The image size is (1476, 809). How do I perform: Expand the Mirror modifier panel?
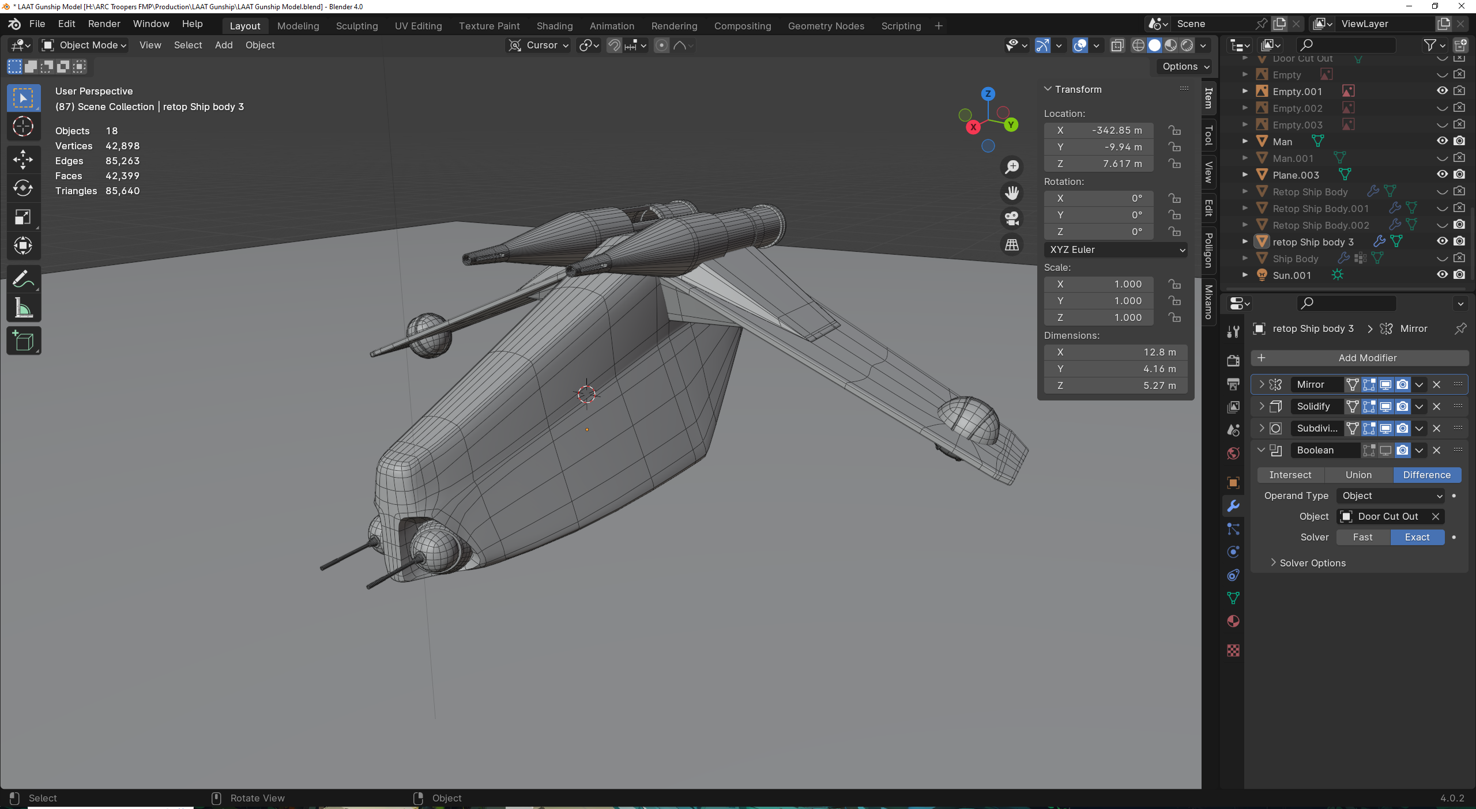(x=1262, y=384)
